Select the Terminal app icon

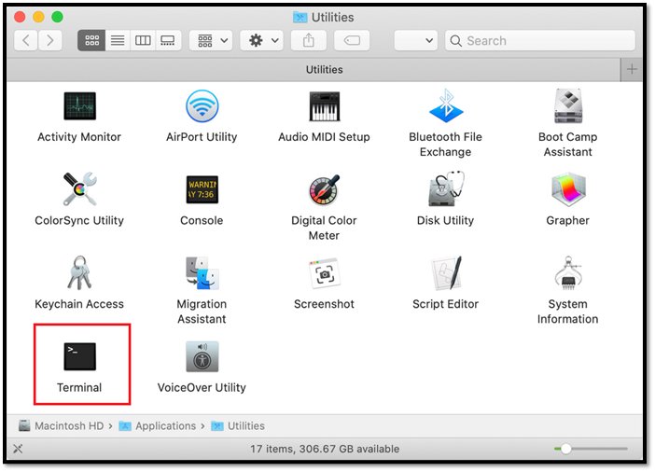79,356
